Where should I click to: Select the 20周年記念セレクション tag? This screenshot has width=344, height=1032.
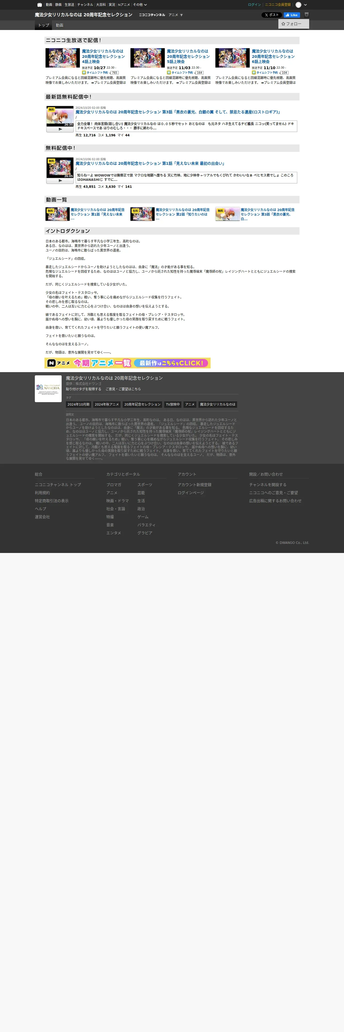[142, 405]
